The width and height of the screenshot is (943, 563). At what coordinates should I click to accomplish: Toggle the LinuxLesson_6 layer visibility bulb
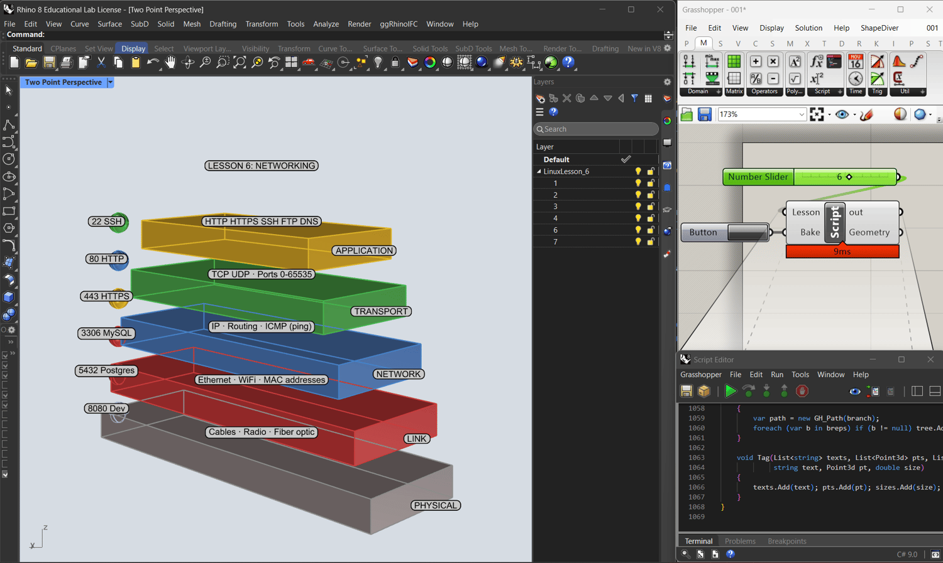pos(638,171)
